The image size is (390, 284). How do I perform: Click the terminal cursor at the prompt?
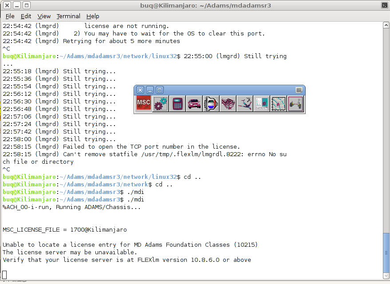pyautogui.click(x=4, y=275)
